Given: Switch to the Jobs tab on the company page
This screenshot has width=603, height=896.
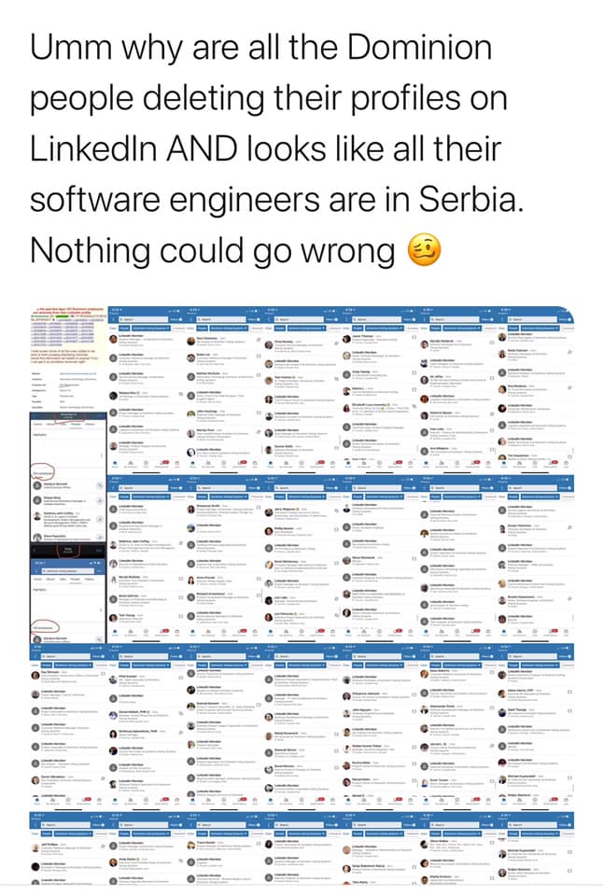Looking at the screenshot, I should pos(63,424).
